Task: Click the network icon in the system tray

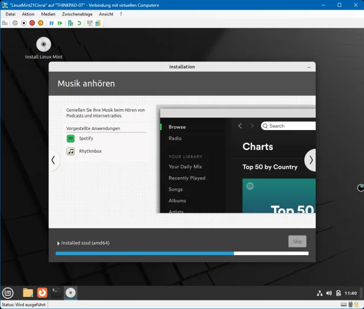Action: coord(319,293)
